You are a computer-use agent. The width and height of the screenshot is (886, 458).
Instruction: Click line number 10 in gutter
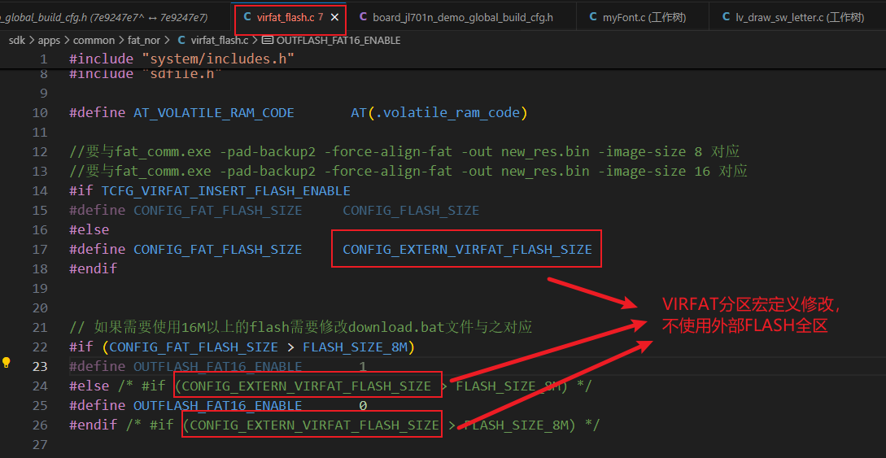click(41, 113)
